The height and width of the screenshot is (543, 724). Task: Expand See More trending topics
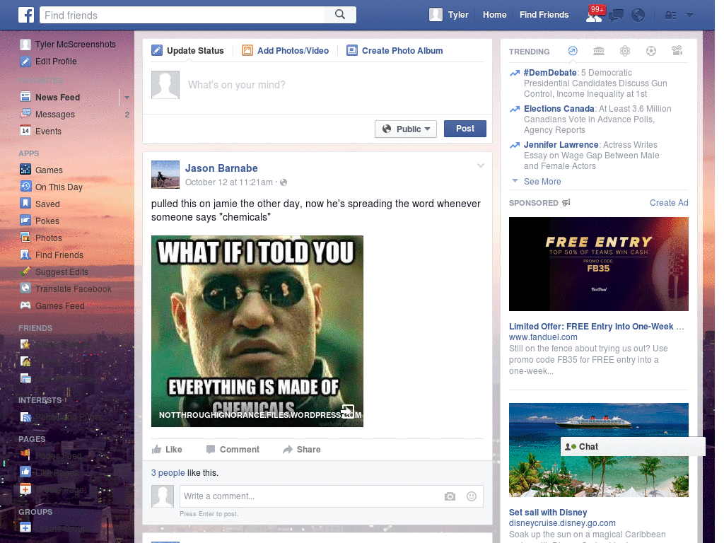[542, 182]
